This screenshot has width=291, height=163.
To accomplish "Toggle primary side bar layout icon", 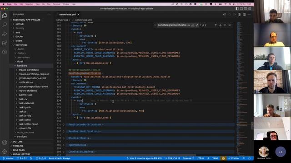I will 237,9.
